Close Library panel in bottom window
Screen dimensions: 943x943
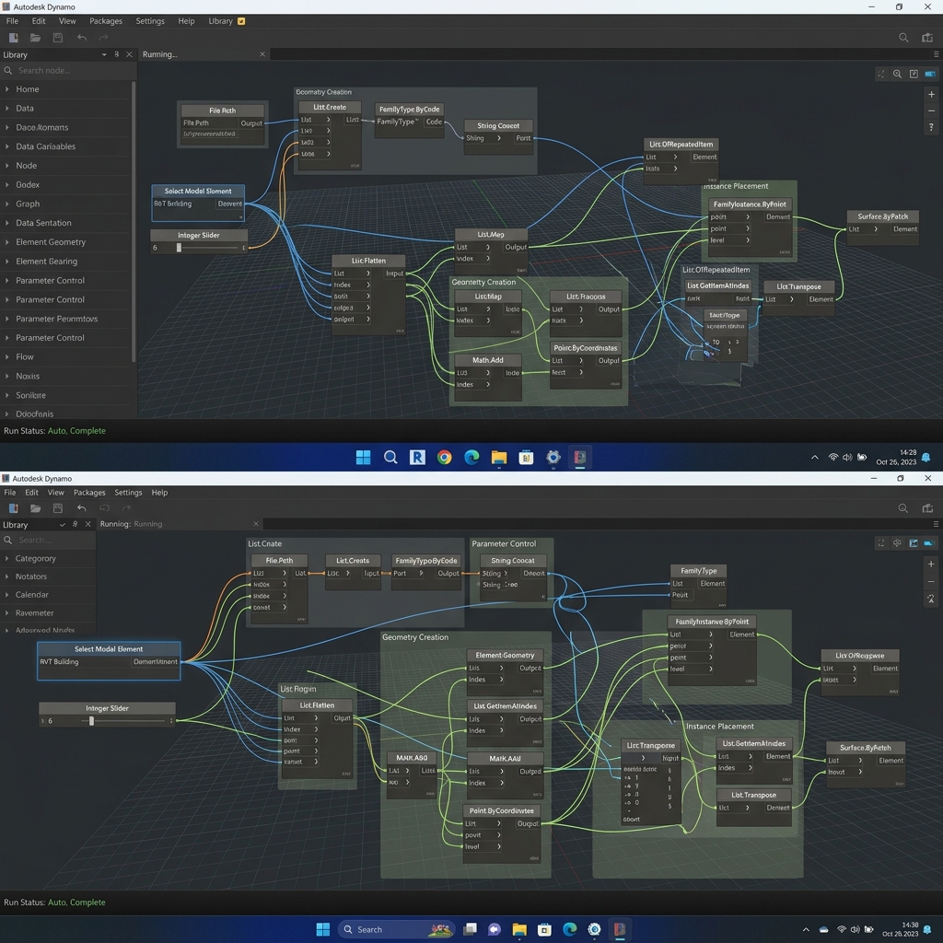[x=87, y=524]
